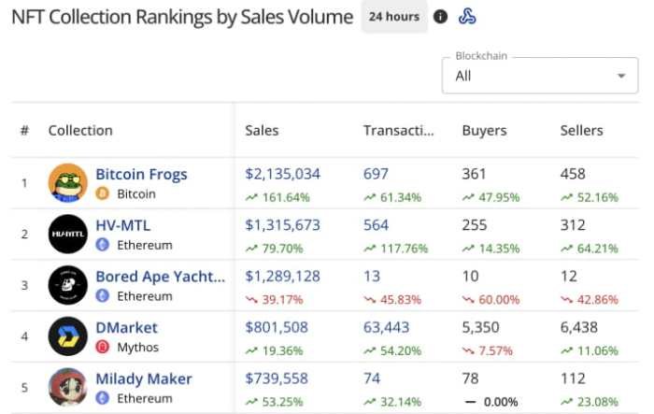Open the Bitcoin Frogs collection link

point(141,174)
